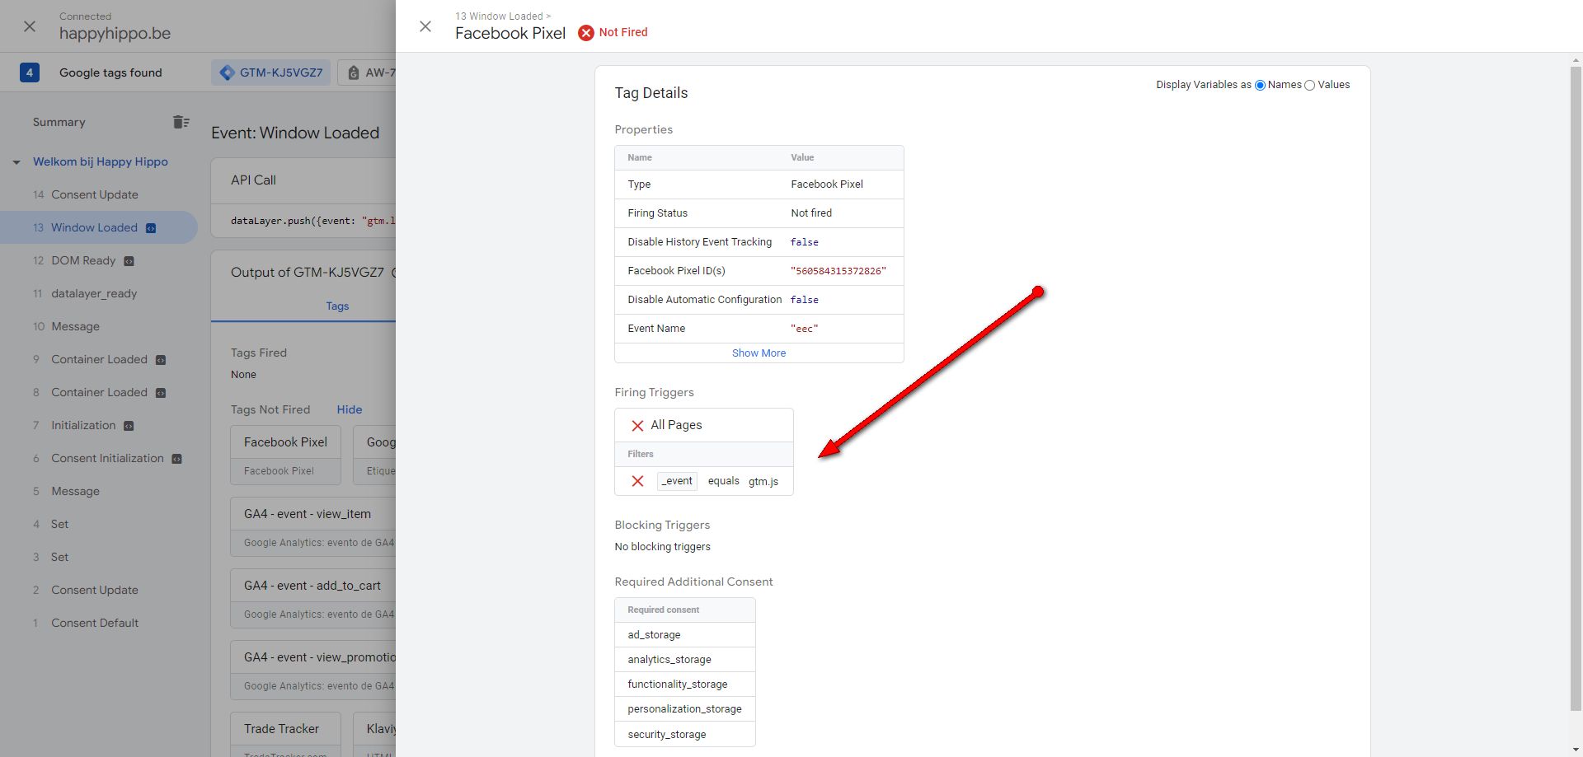
Task: Click the All Pages firing trigger
Action: point(676,425)
